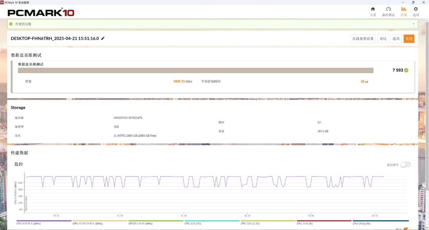Click the pencil icon to rename the result
This screenshot has width=429, height=230.
[x=103, y=39]
